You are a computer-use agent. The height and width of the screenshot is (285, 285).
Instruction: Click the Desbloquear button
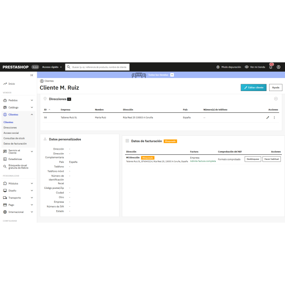(253, 159)
